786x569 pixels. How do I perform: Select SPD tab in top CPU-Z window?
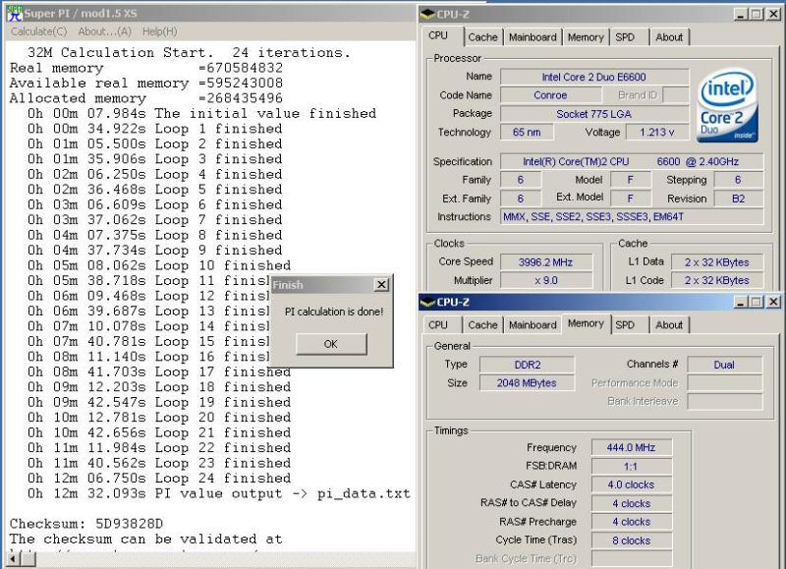[625, 37]
